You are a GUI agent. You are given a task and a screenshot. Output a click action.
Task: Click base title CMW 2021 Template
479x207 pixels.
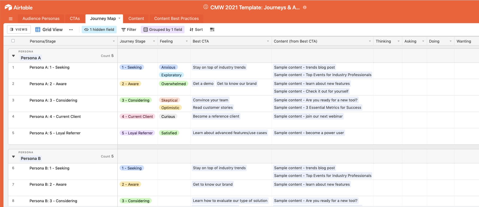[255, 7]
